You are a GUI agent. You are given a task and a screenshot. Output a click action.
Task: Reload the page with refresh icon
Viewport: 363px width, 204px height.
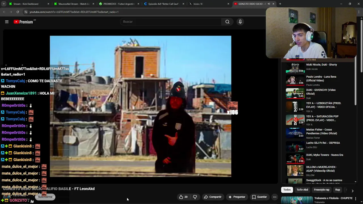(18, 12)
